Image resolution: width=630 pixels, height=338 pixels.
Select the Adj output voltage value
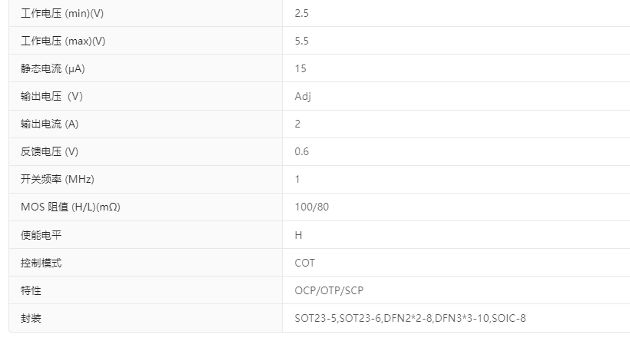[303, 96]
